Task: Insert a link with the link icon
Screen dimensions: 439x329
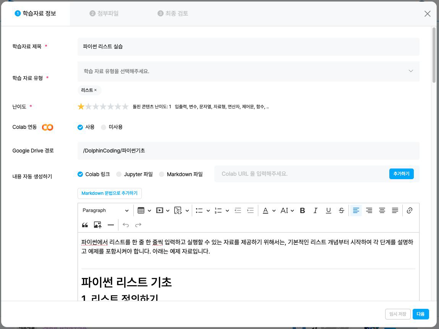Action: click(409, 210)
